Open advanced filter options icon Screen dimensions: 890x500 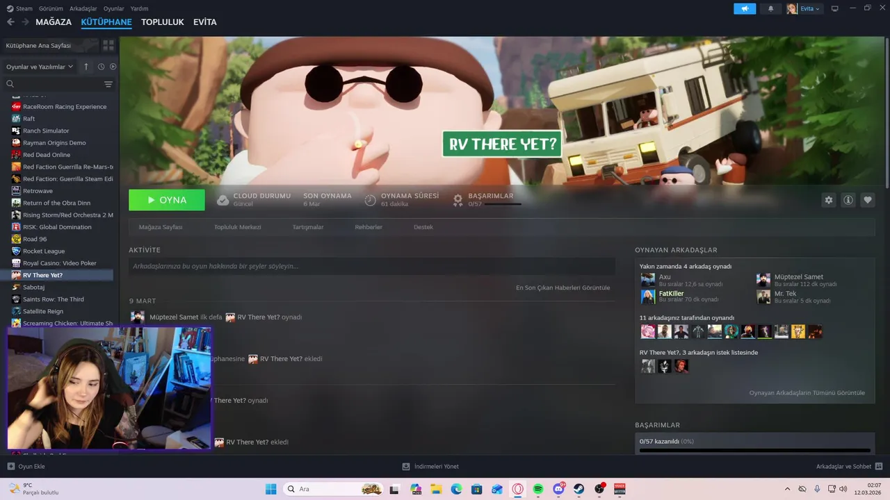[108, 84]
